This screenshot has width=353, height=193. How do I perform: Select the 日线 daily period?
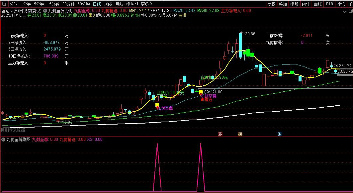(97, 4)
